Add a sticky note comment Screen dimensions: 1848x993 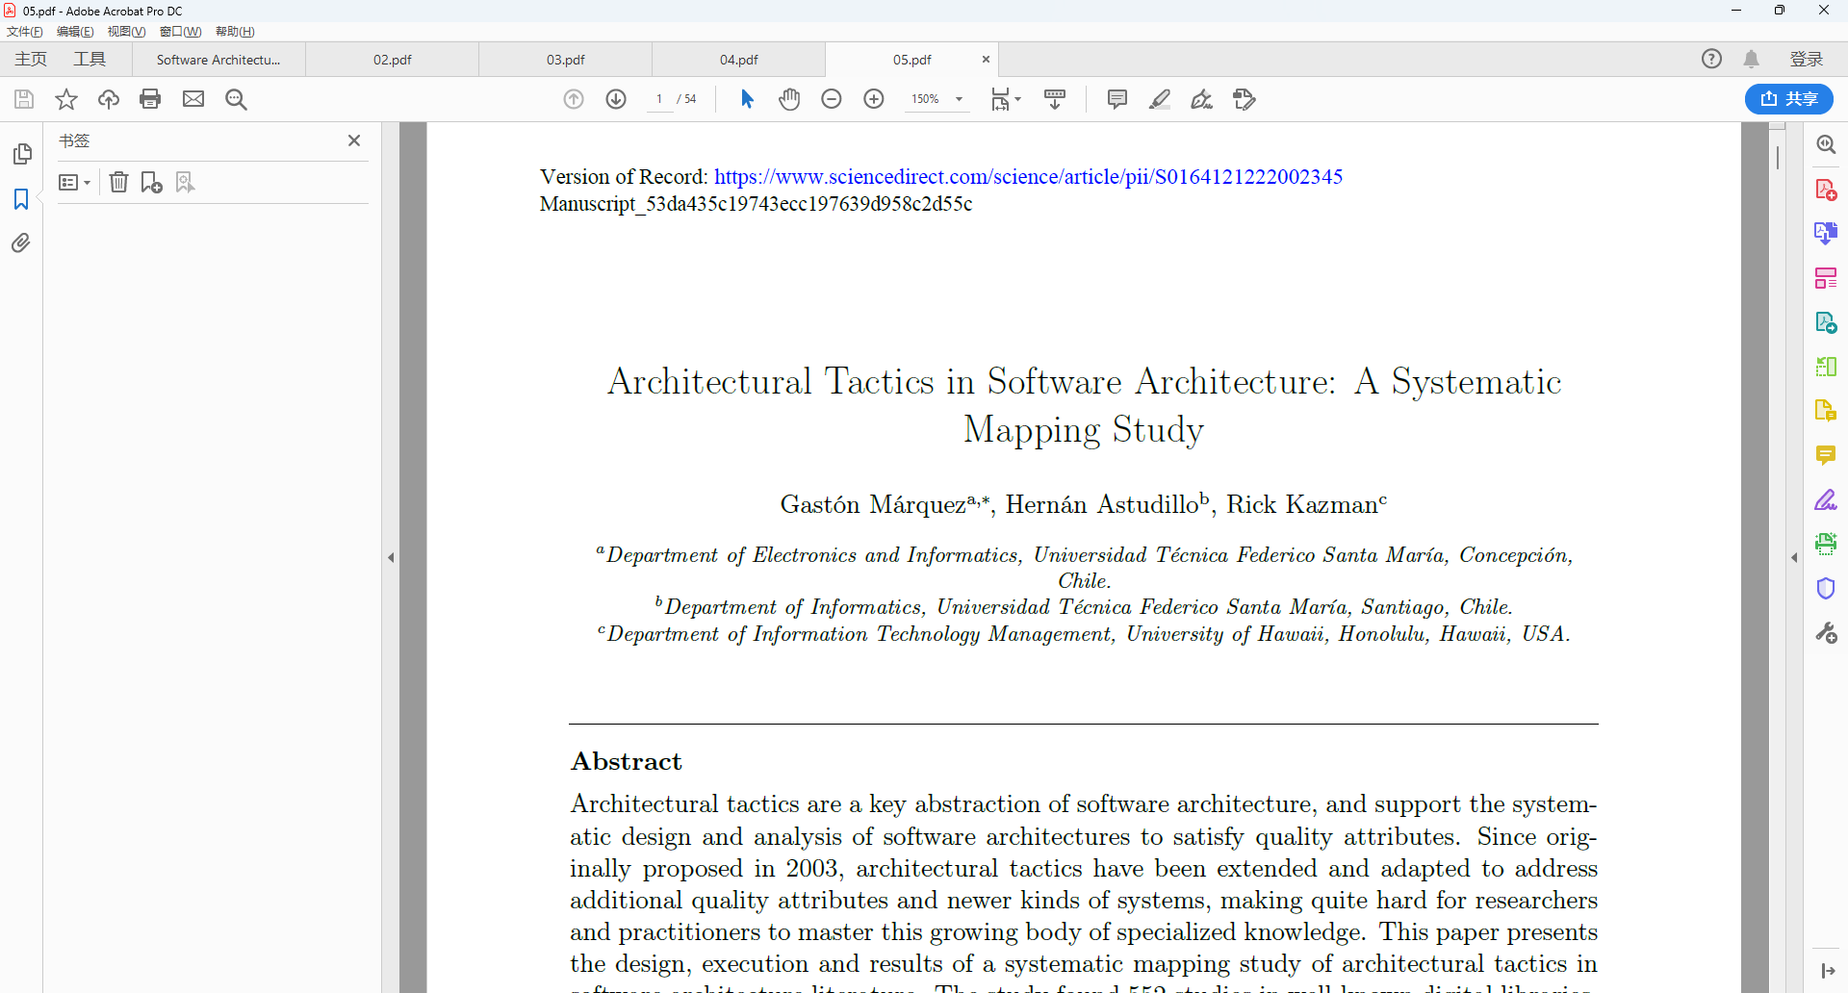[1117, 99]
